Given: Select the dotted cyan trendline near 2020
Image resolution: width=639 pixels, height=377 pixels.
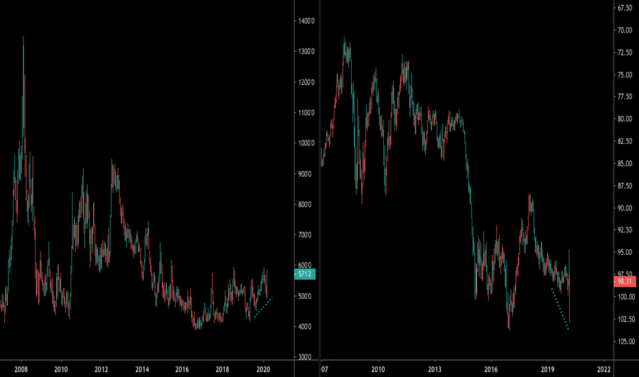Looking at the screenshot, I should (263, 307).
